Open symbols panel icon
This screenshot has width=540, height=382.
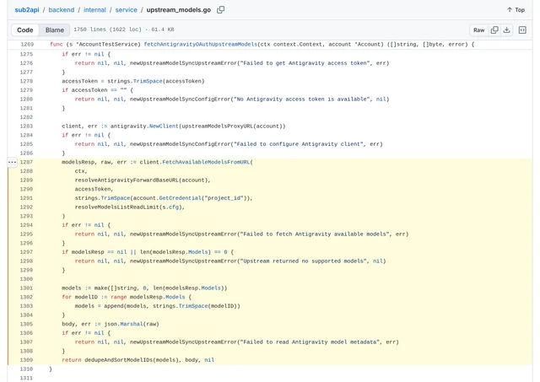[522, 30]
